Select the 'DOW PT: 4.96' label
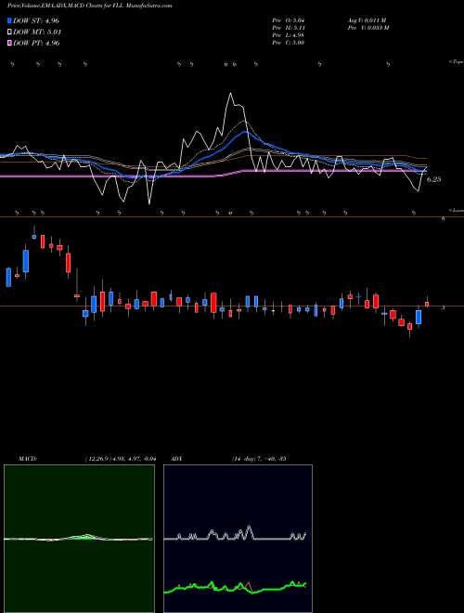Screen dimensions: 464x613 coord(36,43)
